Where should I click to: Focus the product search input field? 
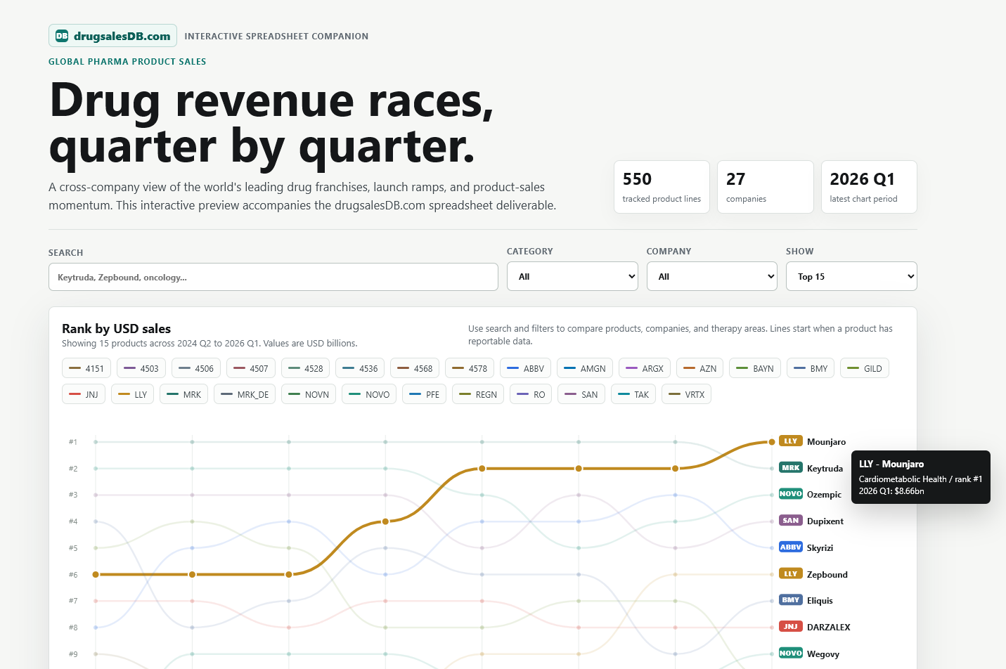click(x=273, y=277)
